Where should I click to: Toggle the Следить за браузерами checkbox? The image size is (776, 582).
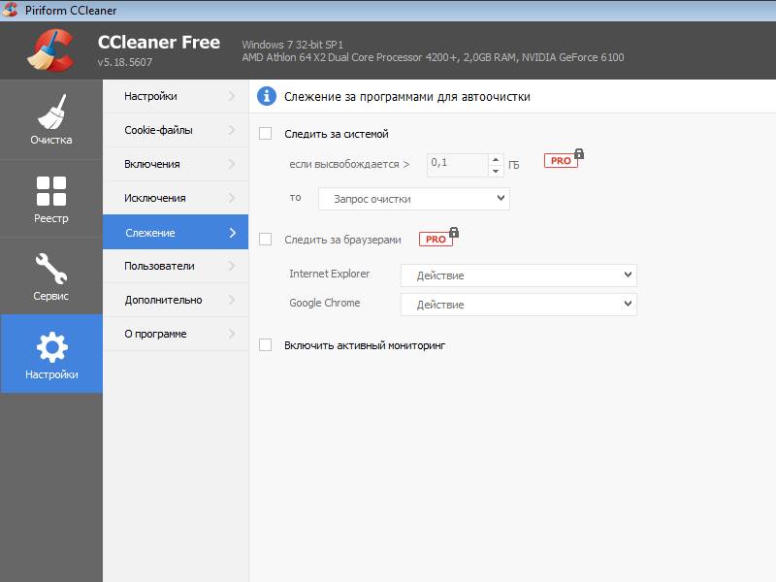coord(265,240)
